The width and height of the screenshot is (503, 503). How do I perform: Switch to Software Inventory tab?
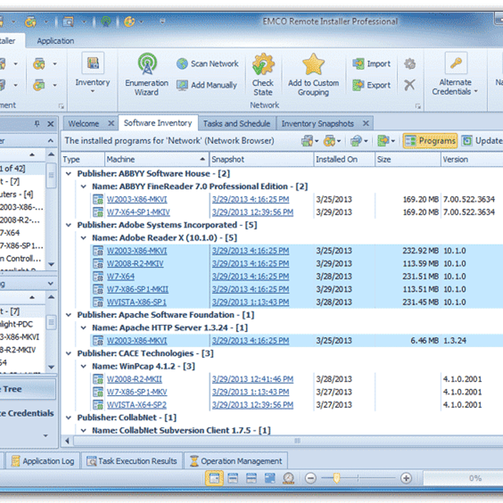click(158, 123)
